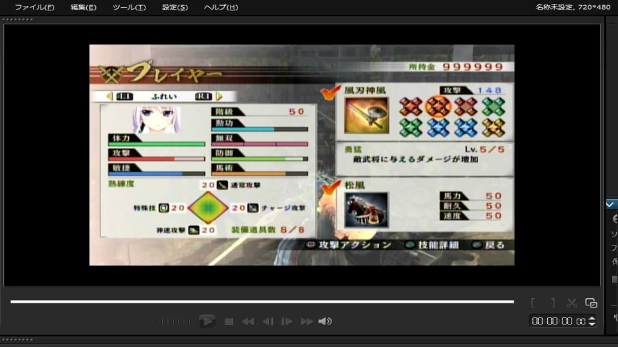Image resolution: width=618 pixels, height=347 pixels.
Task: Open the 編集(E) menu
Action: pyautogui.click(x=83, y=7)
